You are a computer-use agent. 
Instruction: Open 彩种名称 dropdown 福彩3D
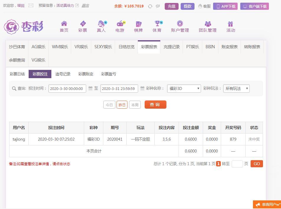tap(184, 89)
